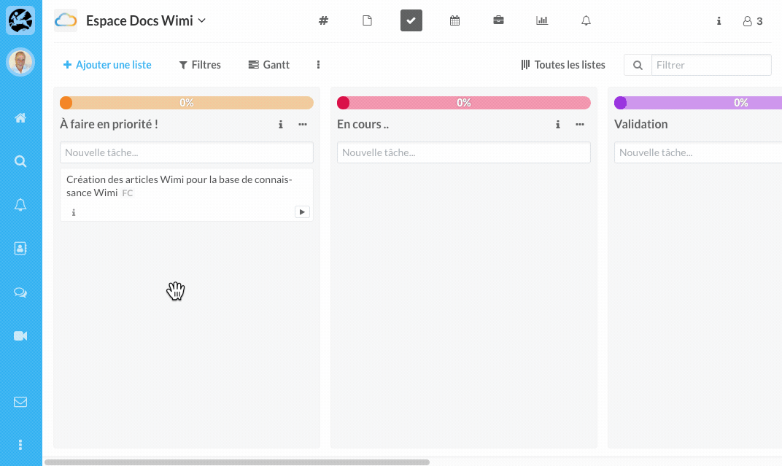
Task: Open the ellipsis menu of 'À faire en priorité !' list
Action: click(303, 125)
